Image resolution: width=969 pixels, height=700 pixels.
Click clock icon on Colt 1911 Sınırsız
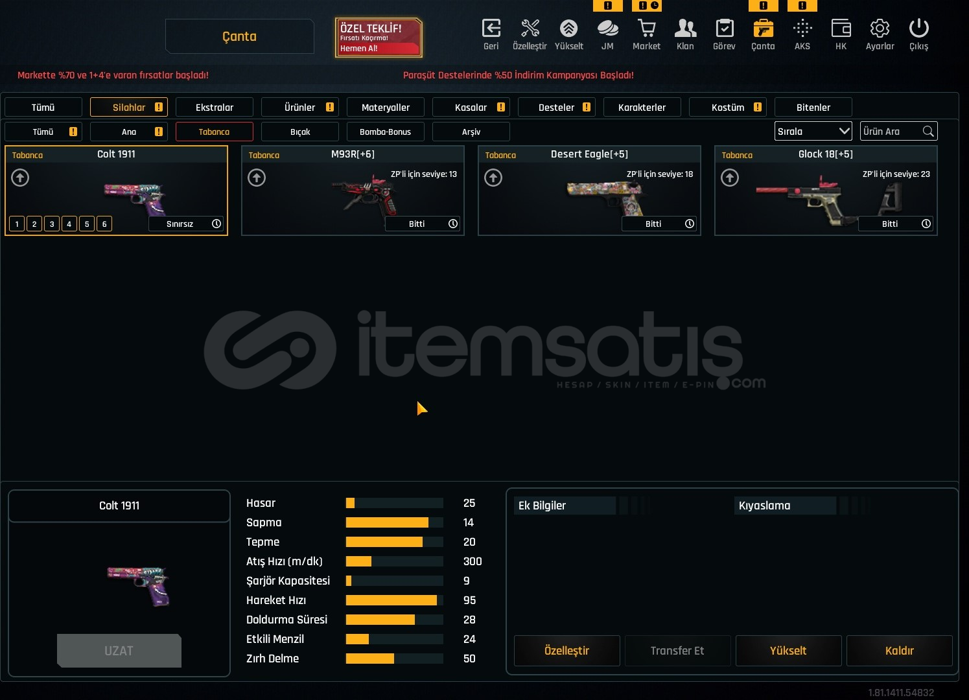coord(216,224)
